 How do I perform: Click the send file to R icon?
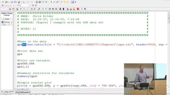tap(10, 9)
